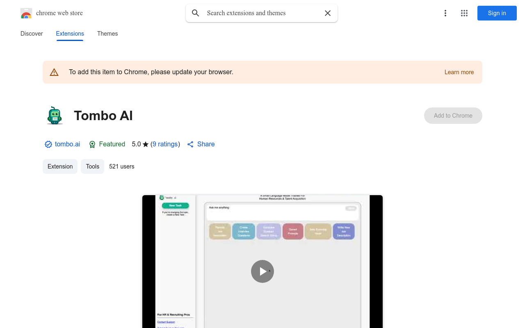Click the Tombo AI title heading
The width and height of the screenshot is (525, 328).
[x=103, y=116]
